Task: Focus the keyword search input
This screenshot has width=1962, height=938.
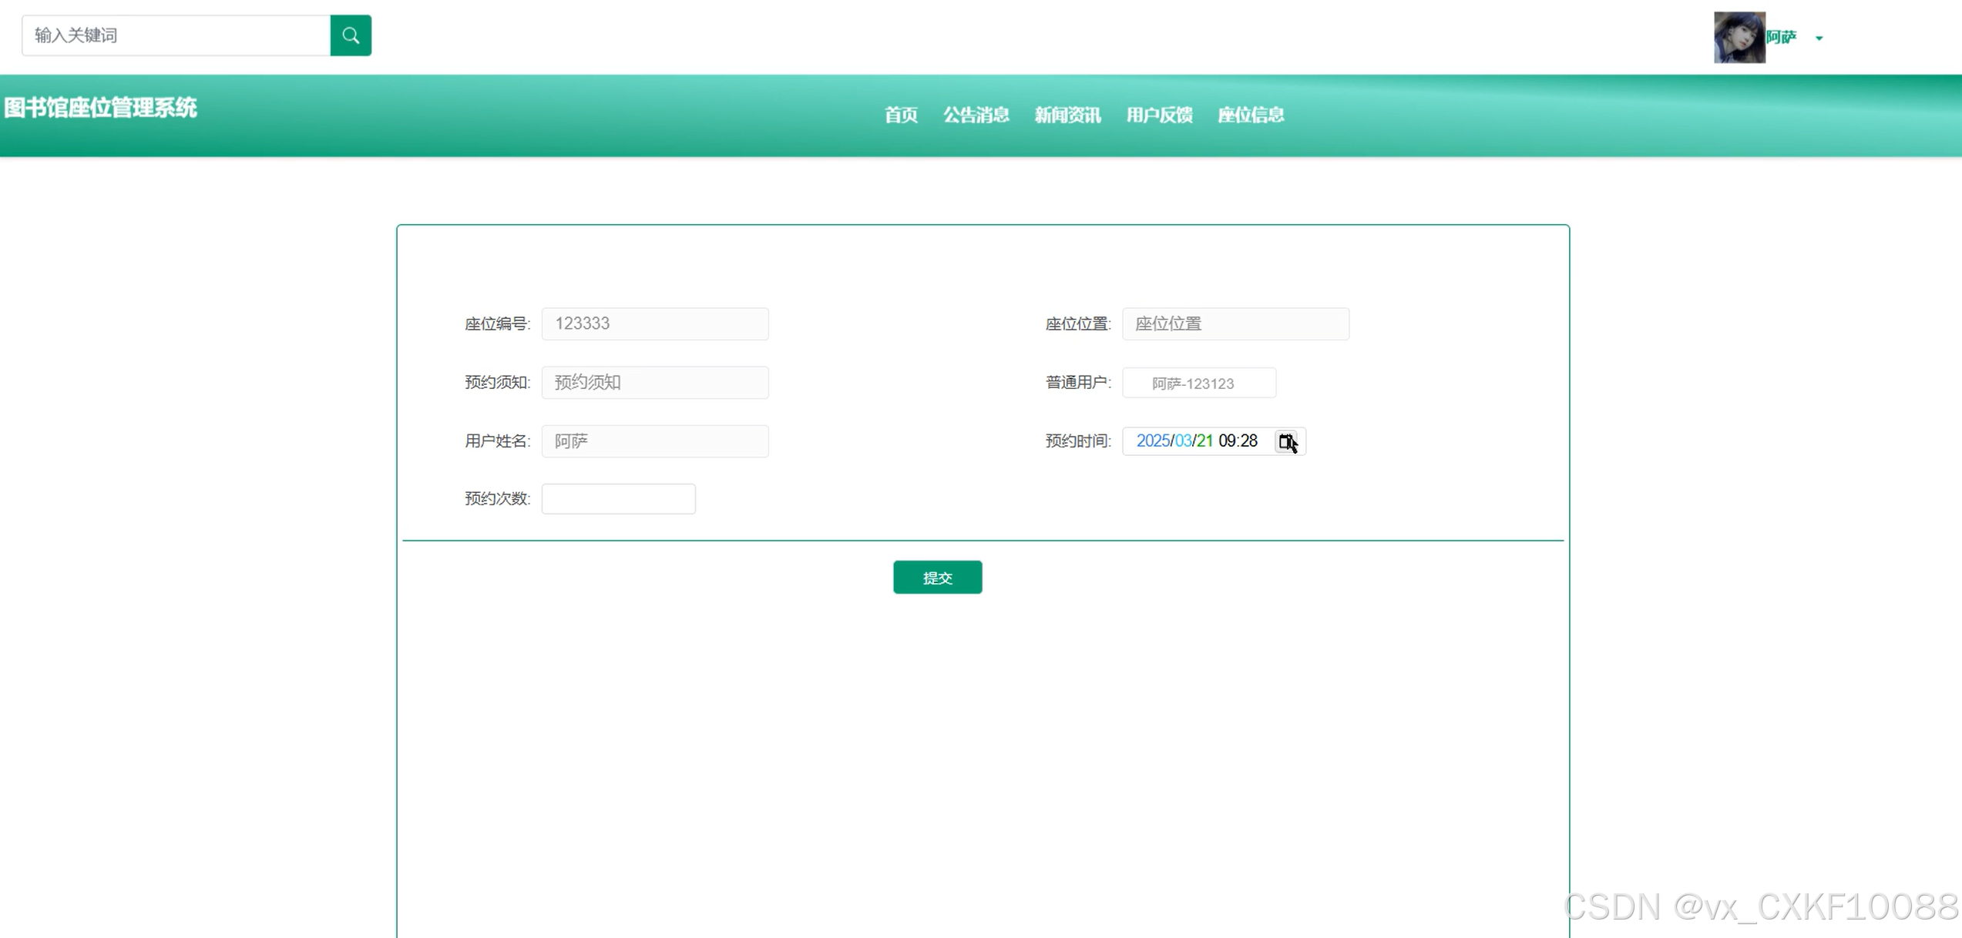Action: 176,35
